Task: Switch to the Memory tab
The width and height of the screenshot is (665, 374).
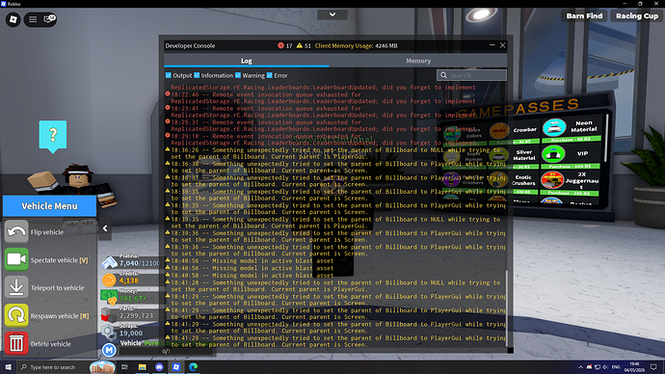Action: click(418, 61)
